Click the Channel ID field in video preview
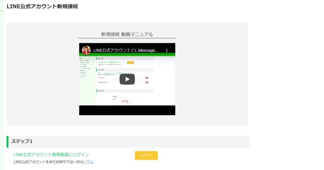This screenshot has height=170, width=324. point(127,78)
